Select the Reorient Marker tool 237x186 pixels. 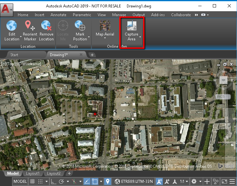(x=30, y=31)
